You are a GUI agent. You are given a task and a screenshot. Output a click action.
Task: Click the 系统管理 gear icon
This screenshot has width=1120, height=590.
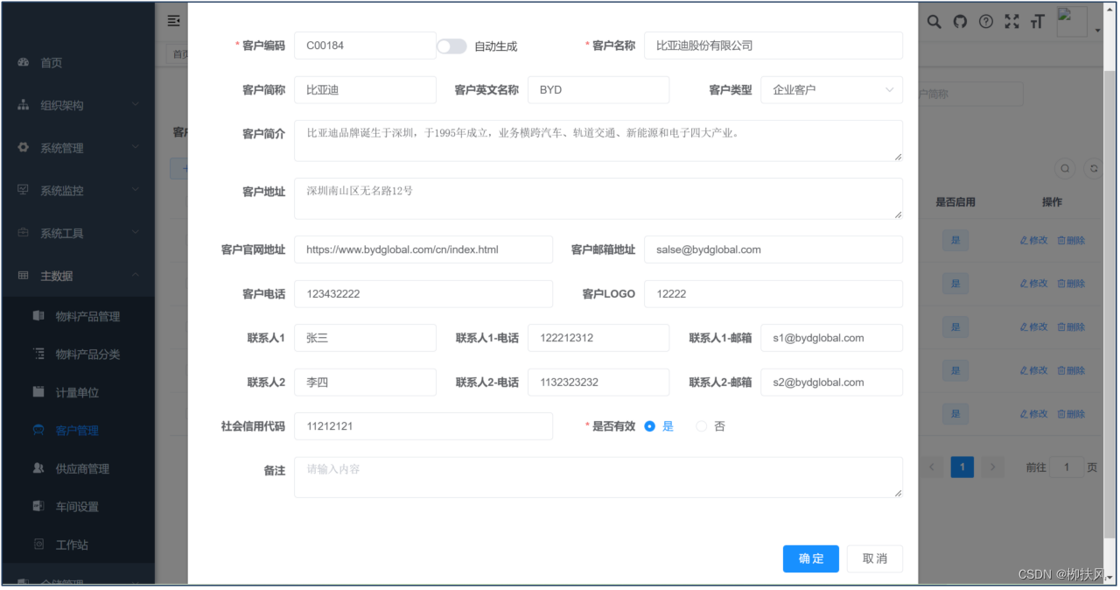pos(24,147)
